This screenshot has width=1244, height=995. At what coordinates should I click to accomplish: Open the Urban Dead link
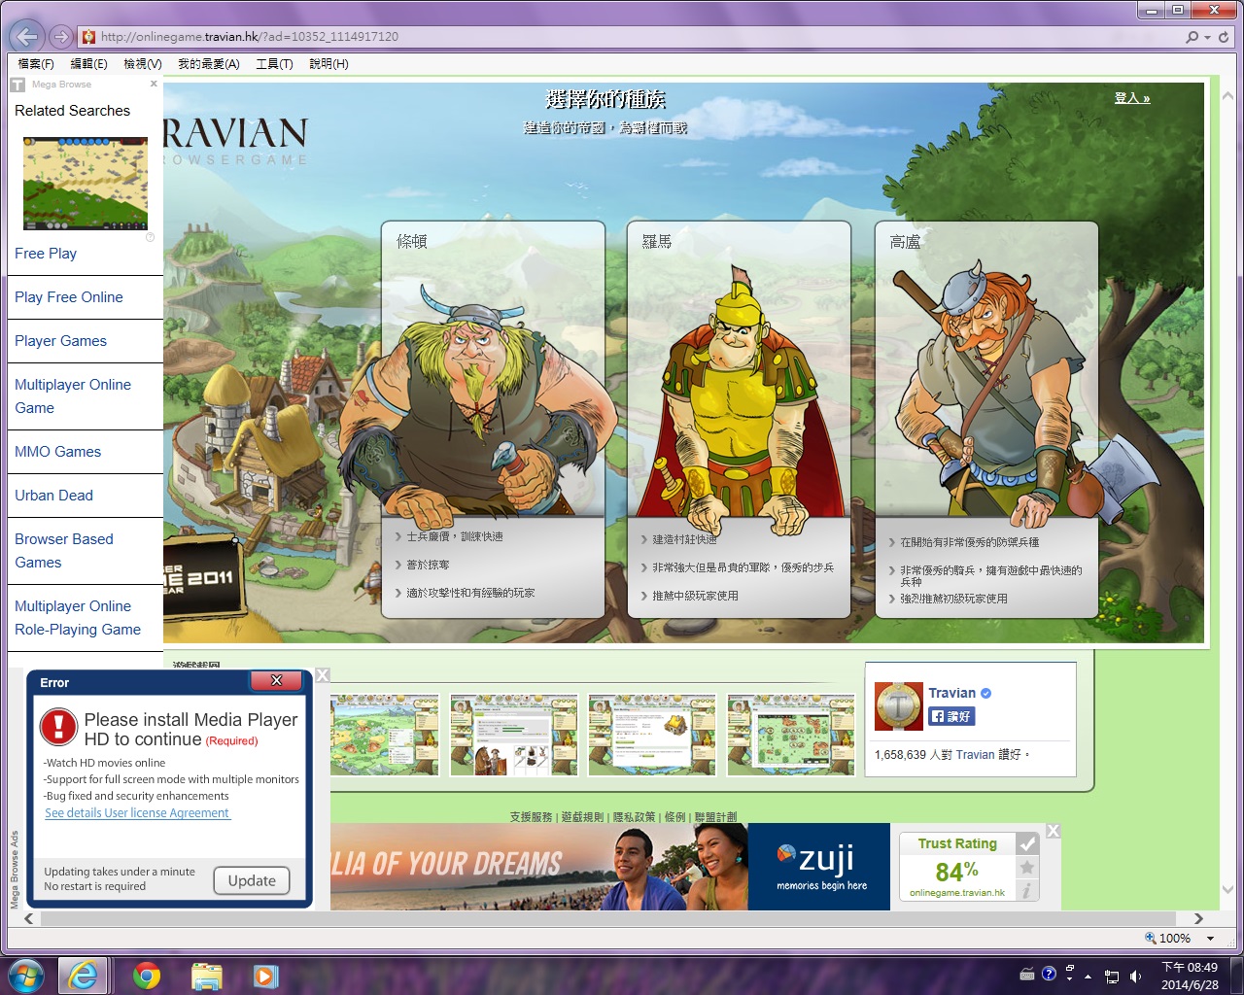[x=53, y=496]
